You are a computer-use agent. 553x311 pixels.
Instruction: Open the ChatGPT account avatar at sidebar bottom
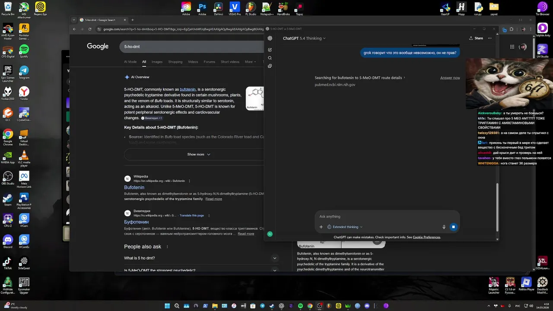(x=270, y=234)
